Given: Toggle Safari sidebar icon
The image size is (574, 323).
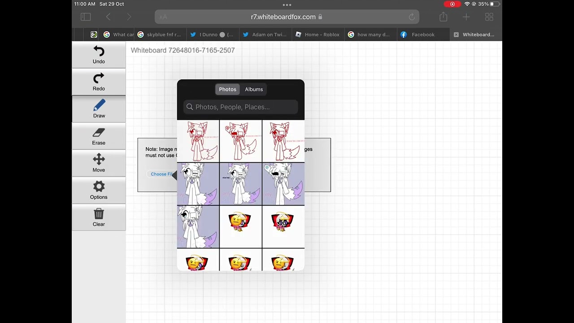Looking at the screenshot, I should (x=86, y=17).
